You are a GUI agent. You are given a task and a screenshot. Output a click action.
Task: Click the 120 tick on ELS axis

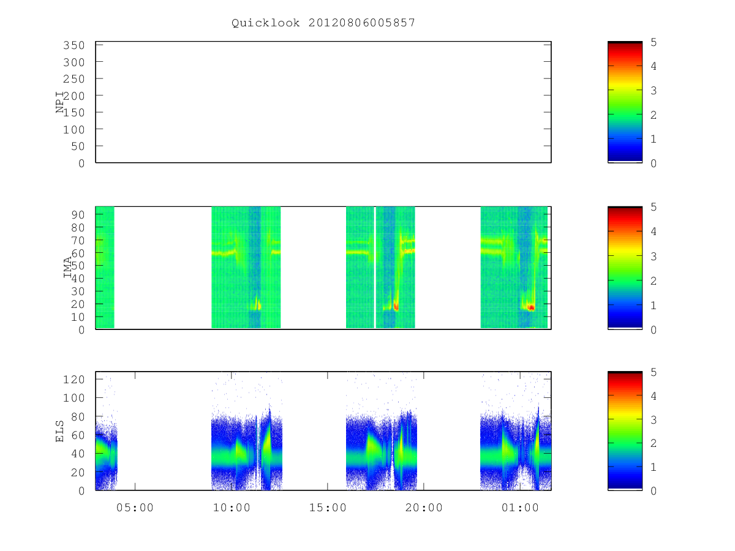[x=73, y=379]
